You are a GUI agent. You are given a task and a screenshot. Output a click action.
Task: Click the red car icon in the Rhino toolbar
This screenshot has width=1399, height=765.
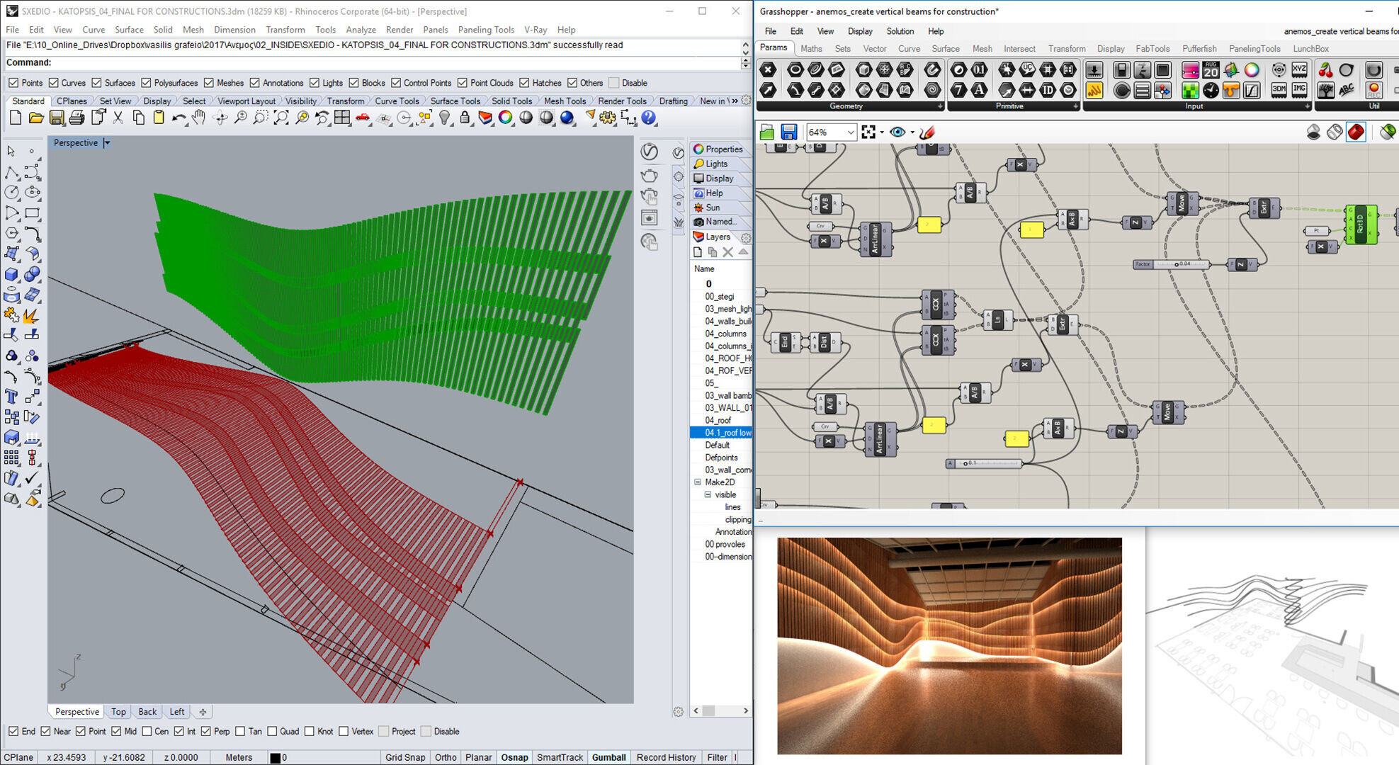[x=363, y=118]
